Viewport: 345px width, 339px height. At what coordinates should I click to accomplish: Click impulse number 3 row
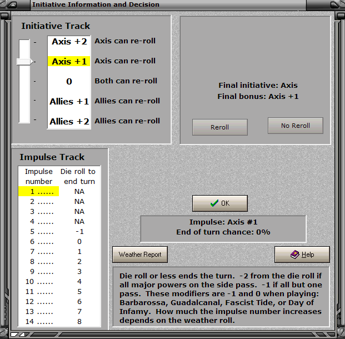[x=59, y=212]
